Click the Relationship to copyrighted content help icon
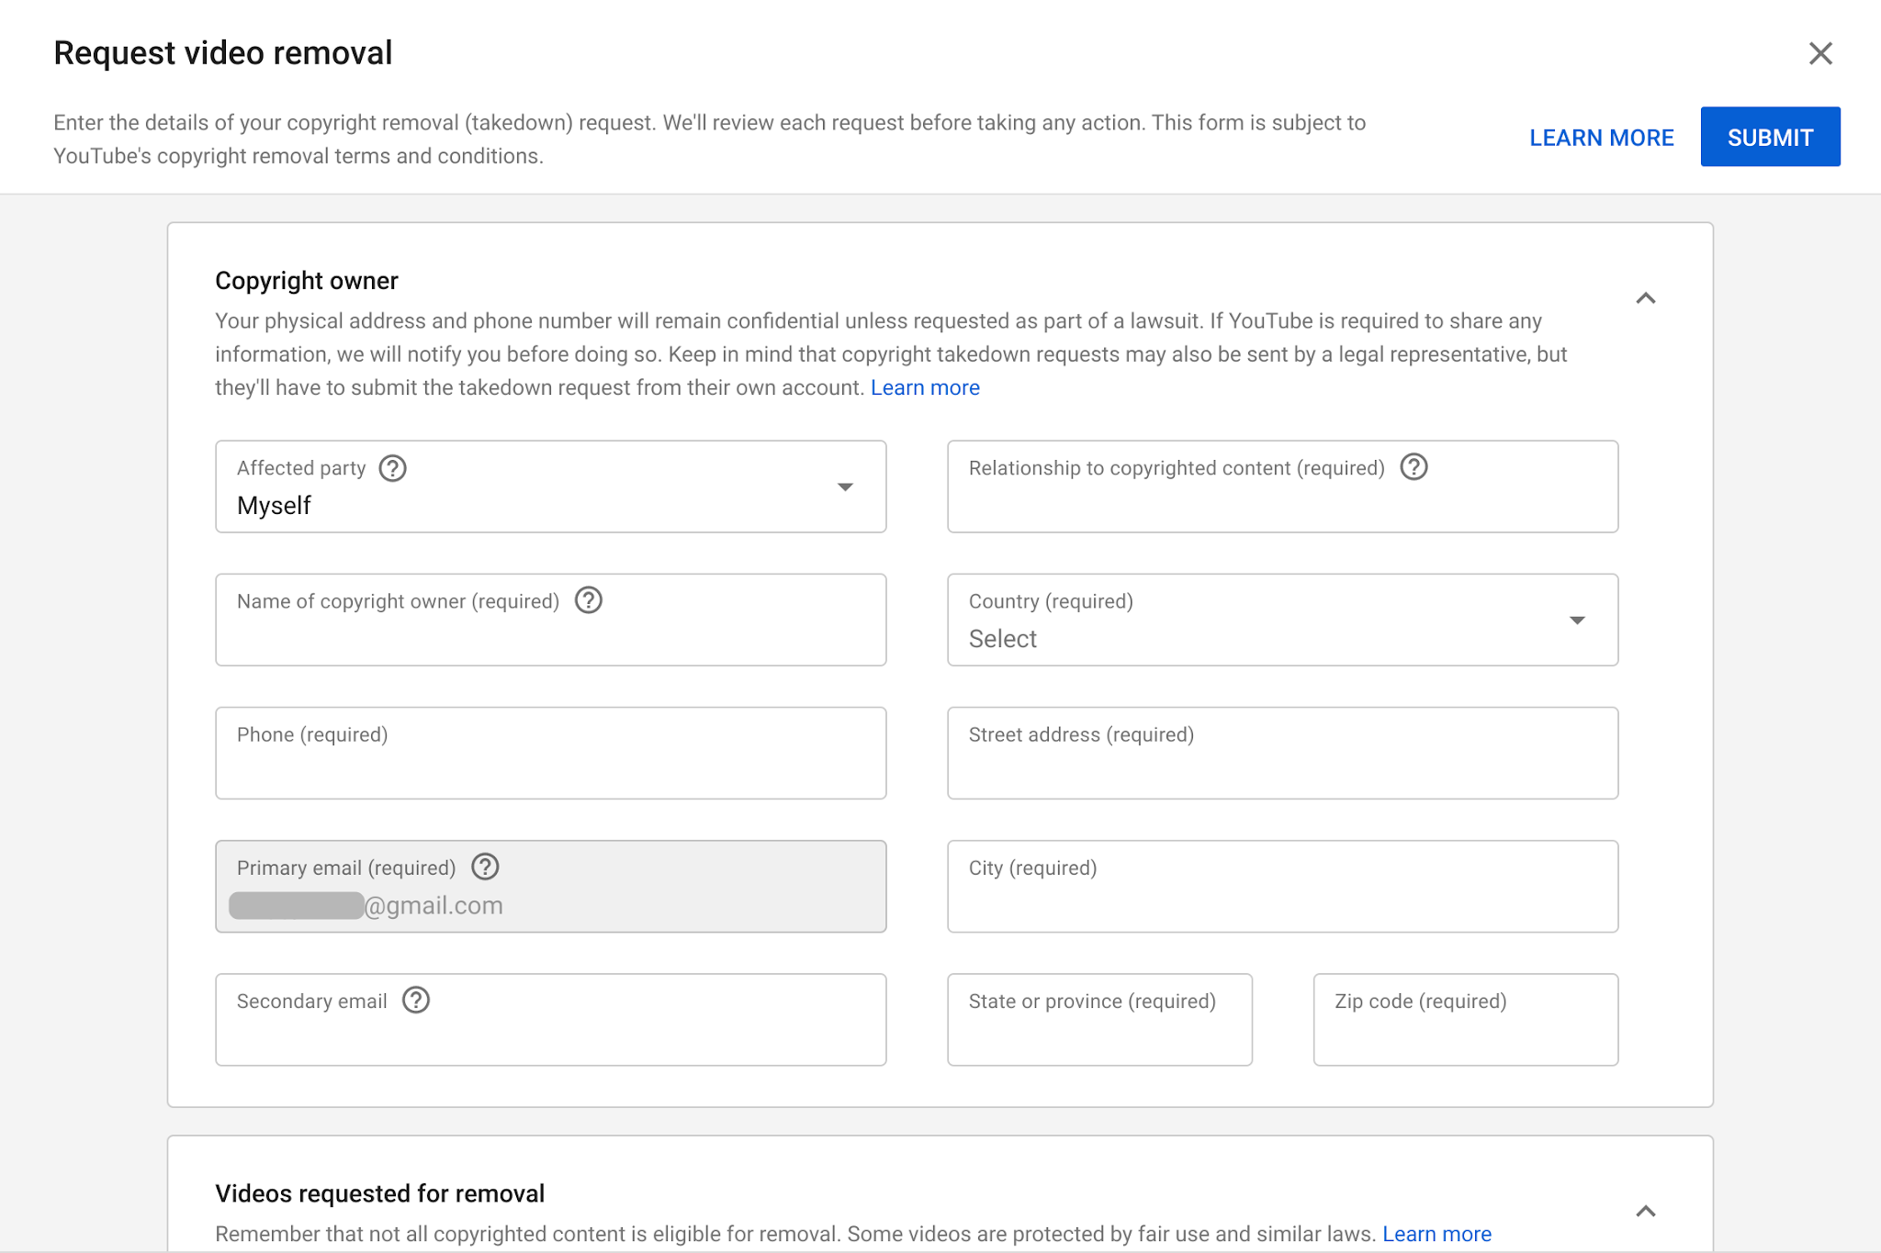1881x1253 pixels. [1414, 467]
